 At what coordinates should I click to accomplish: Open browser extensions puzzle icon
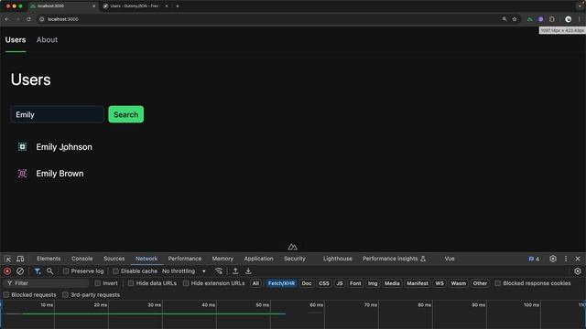pyautogui.click(x=552, y=19)
